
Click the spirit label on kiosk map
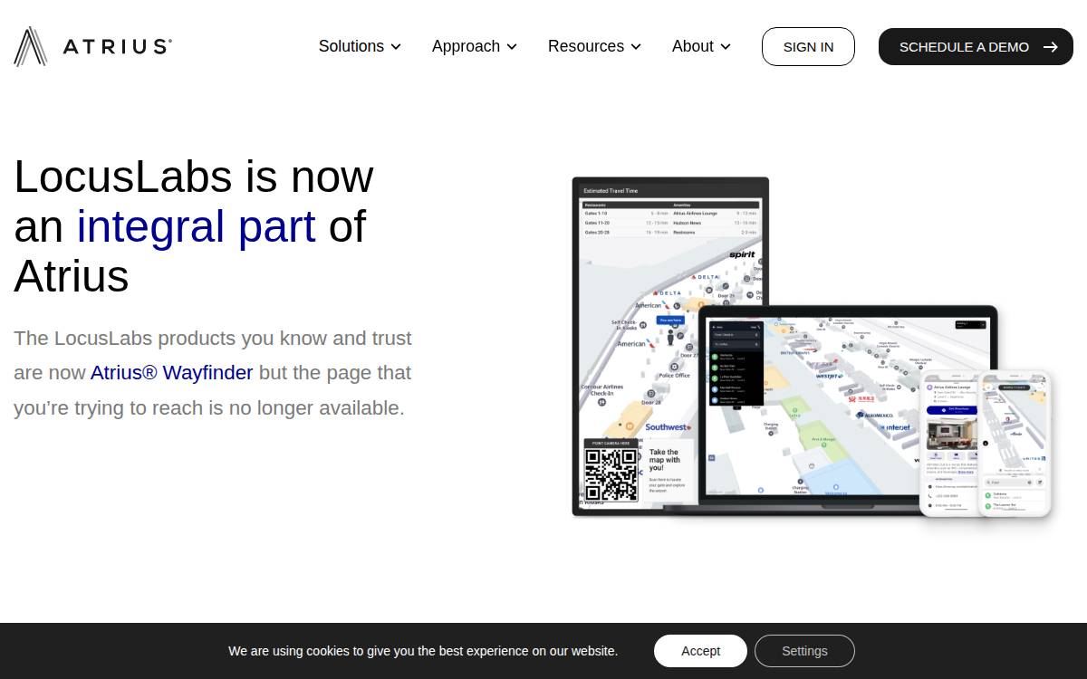point(742,255)
